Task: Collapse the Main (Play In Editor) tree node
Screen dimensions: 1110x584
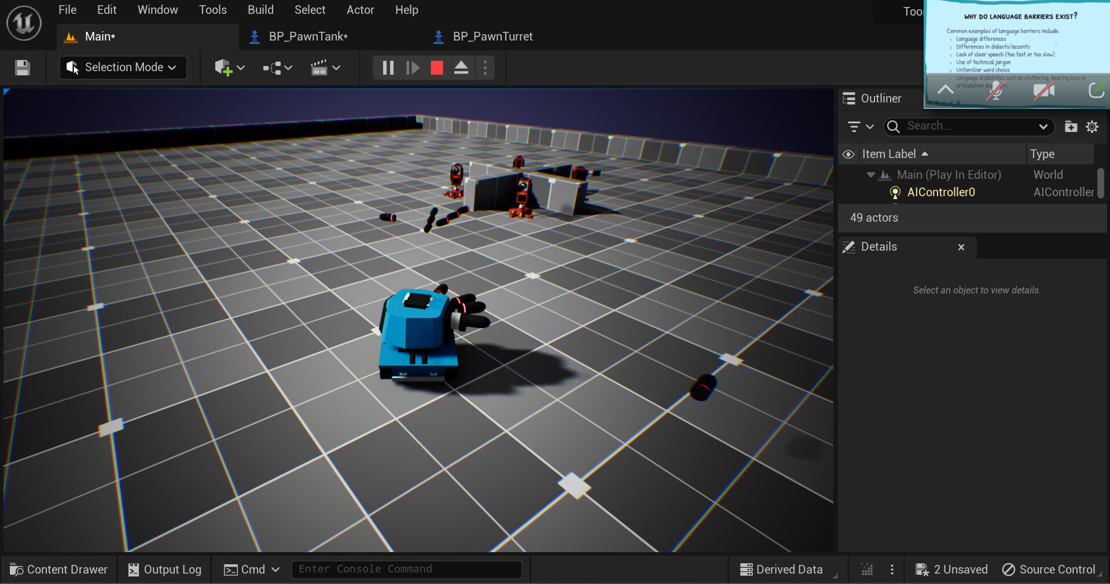Action: pyautogui.click(x=870, y=175)
